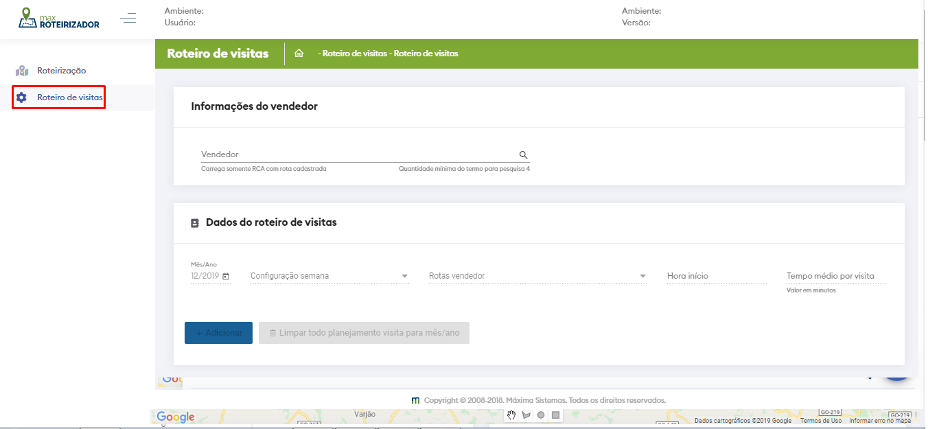Click the Vendedor search magnifier icon
The height and width of the screenshot is (429, 928).
pos(523,155)
